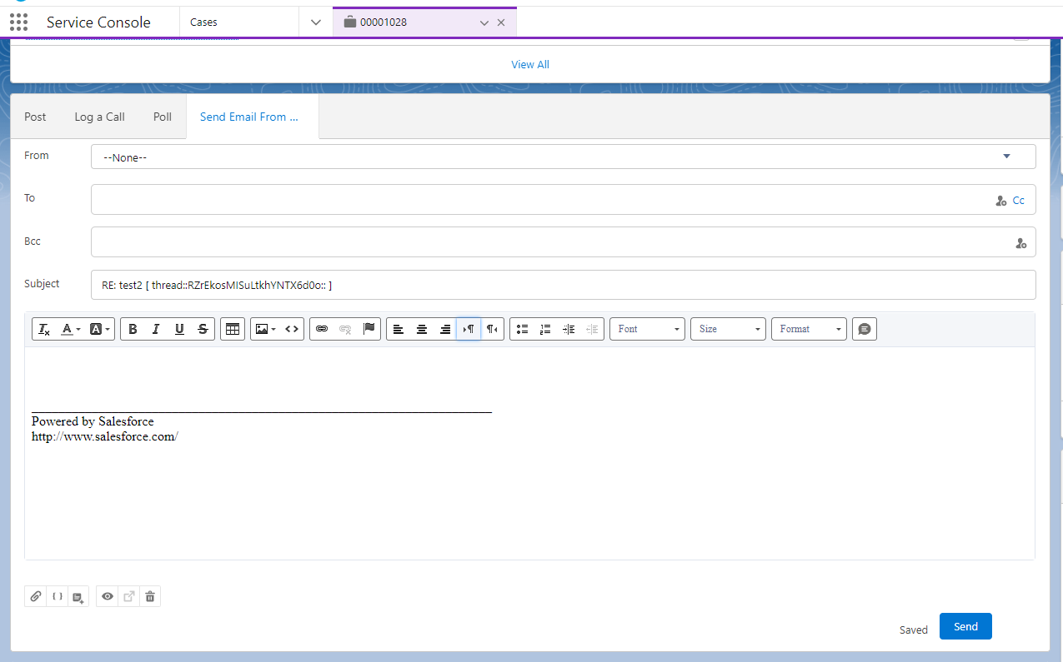Insert a table in the email body
The height and width of the screenshot is (662, 1063).
pyautogui.click(x=233, y=329)
